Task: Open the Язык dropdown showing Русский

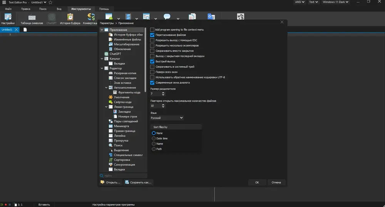Action: click(x=167, y=118)
